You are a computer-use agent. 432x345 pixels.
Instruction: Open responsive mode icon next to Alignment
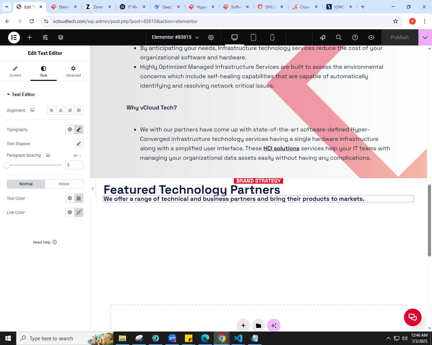tap(32, 110)
